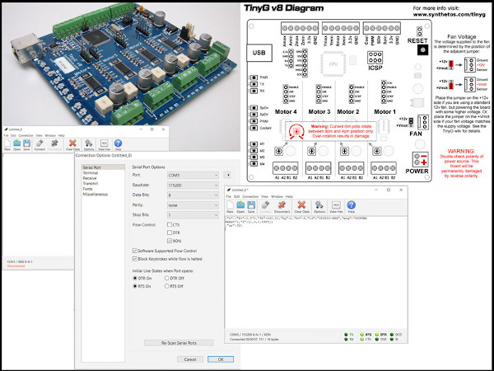
Task: Maximize the connected COM5 terminal window
Action: pyautogui.click(x=389, y=190)
